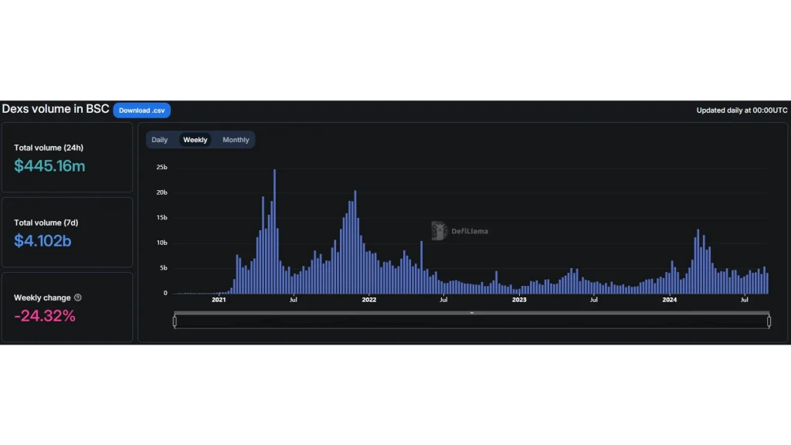The width and height of the screenshot is (791, 445).
Task: Click the 25b y-axis label
Action: (x=162, y=167)
